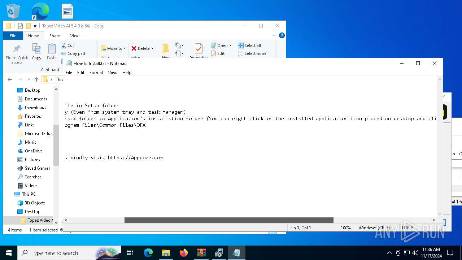Open Notepad Help menu
This screenshot has width=462, height=260.
(127, 73)
